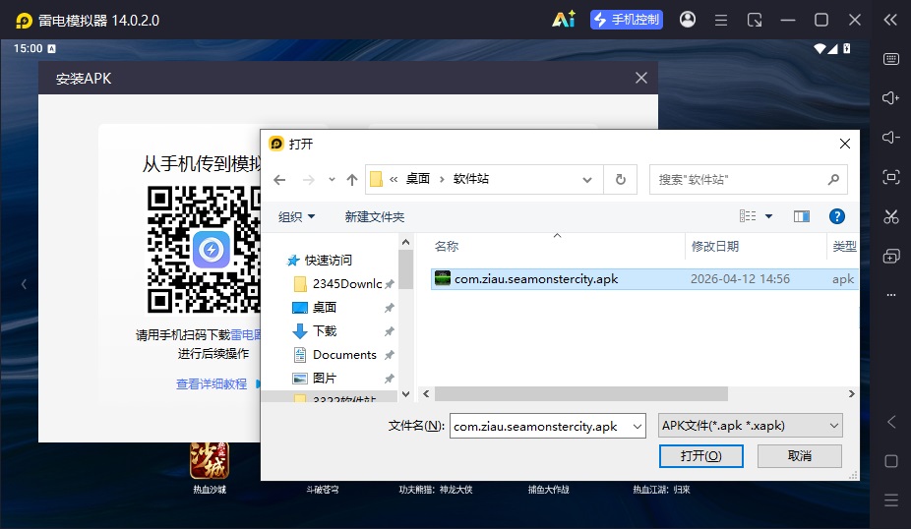
Task: Click the horizontal scrollbar right arrow
Action: pos(851,393)
